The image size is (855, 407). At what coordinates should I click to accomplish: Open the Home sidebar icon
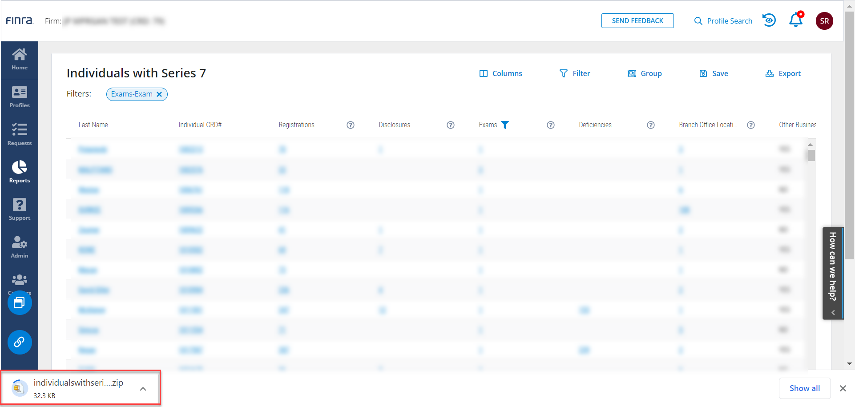tap(20, 59)
